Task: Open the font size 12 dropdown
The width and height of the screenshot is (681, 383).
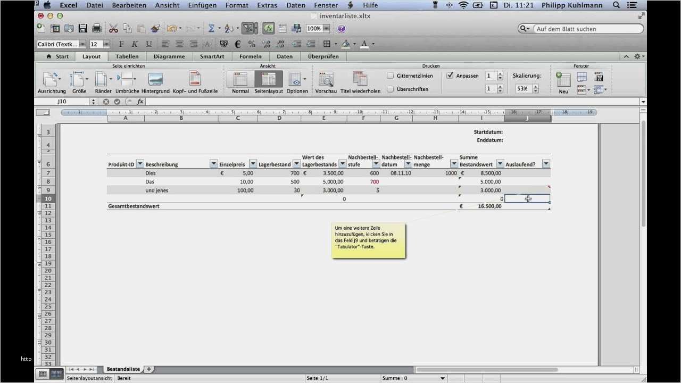Action: pyautogui.click(x=106, y=44)
